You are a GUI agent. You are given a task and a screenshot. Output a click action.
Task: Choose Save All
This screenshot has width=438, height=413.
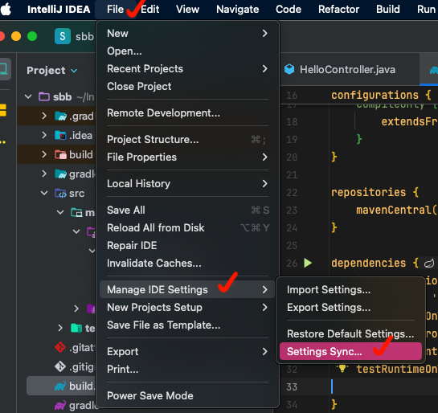point(187,210)
